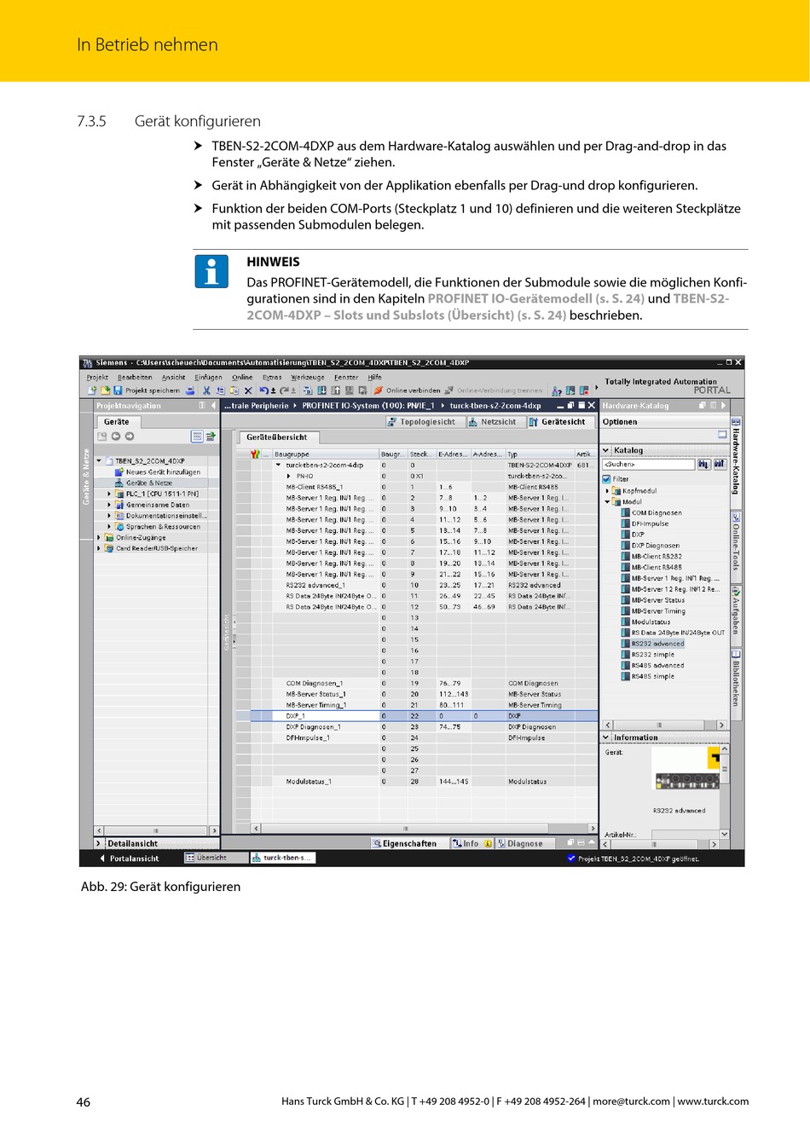Screen dimensions: 810x1145
Task: Open the Projekt menu
Action: pyautogui.click(x=97, y=377)
